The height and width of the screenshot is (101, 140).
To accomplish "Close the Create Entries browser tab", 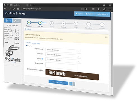I will pos(27,5).
